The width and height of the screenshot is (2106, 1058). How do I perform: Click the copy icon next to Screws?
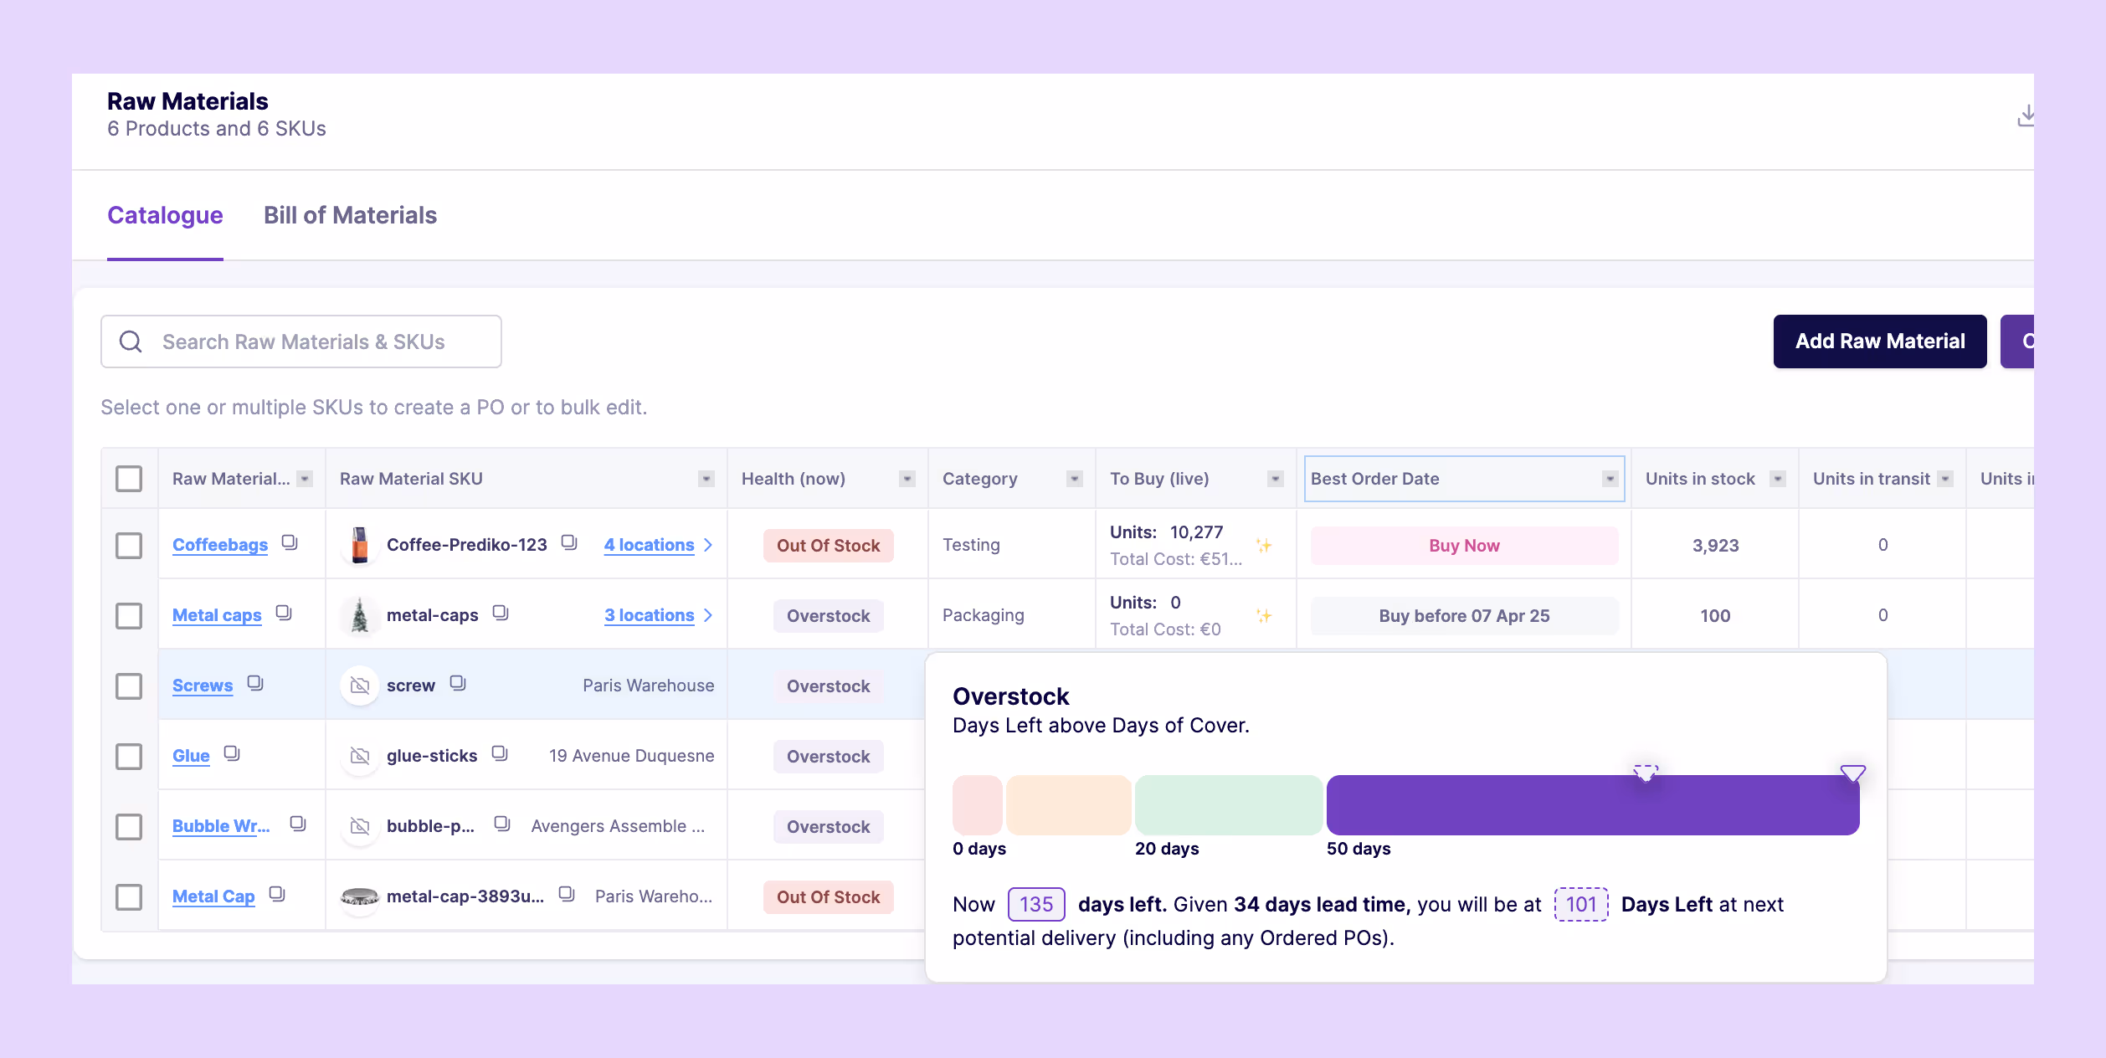click(255, 683)
